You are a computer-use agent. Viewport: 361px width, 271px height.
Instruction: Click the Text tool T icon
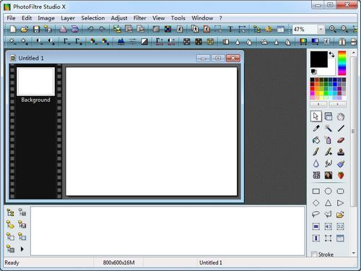230,30
